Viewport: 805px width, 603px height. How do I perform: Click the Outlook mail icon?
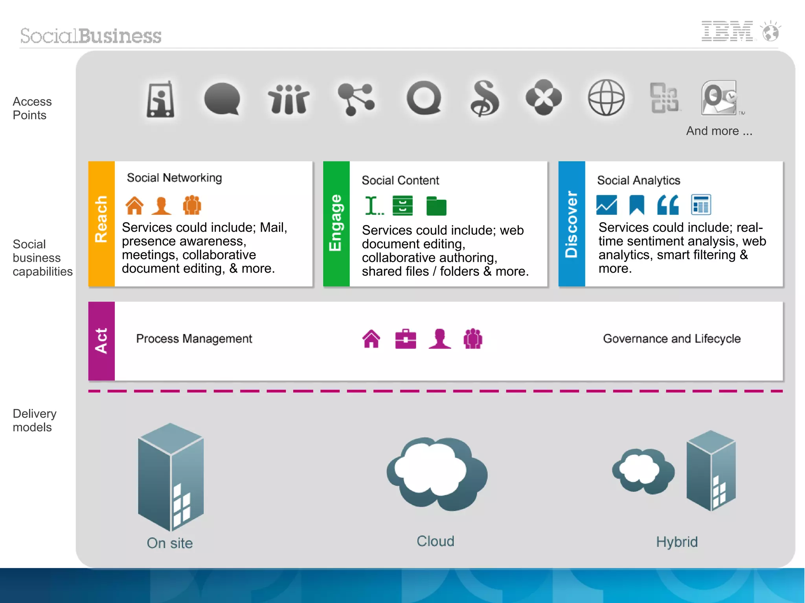[x=719, y=98]
